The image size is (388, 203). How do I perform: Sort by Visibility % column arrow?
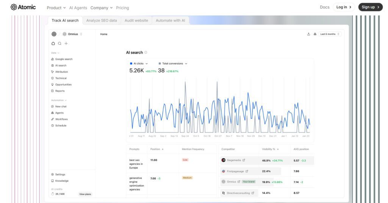[x=278, y=149]
